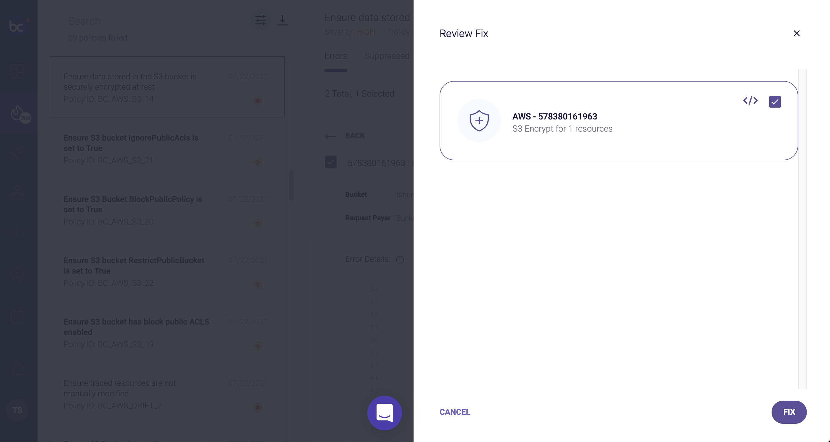Toggle checkbox for resource 578380161963

[331, 162]
